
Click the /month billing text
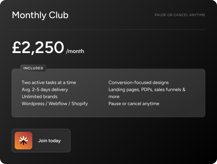75,51
